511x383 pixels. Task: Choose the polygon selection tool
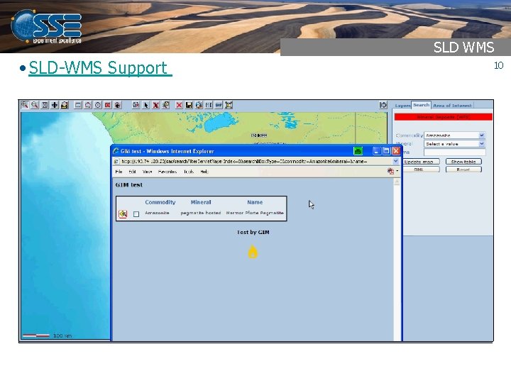[88, 105]
